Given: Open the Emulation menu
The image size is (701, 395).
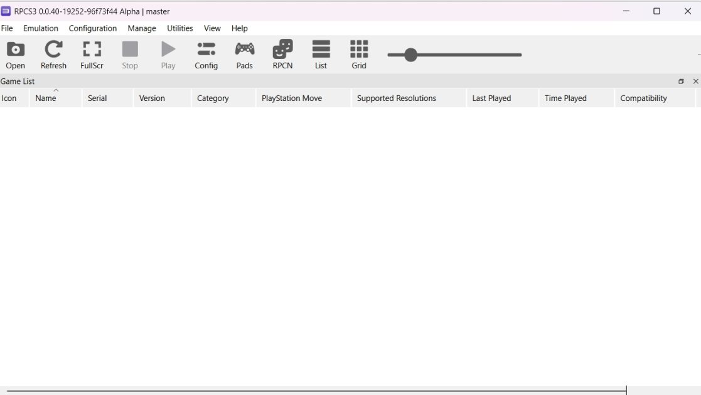Looking at the screenshot, I should [x=41, y=28].
